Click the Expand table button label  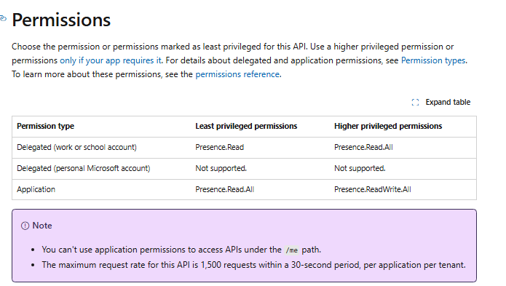click(x=448, y=102)
